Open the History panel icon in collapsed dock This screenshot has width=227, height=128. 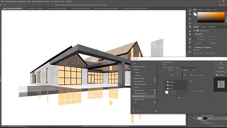190,11
